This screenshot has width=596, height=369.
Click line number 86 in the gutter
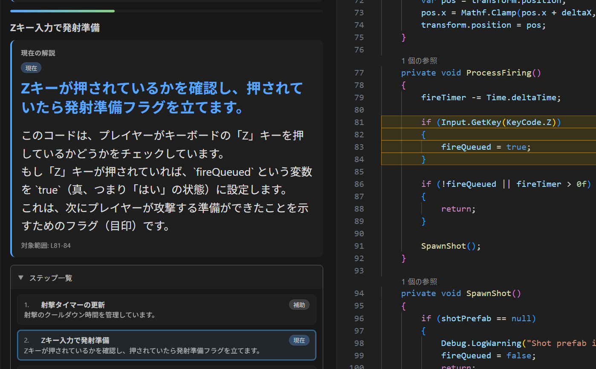pos(359,184)
